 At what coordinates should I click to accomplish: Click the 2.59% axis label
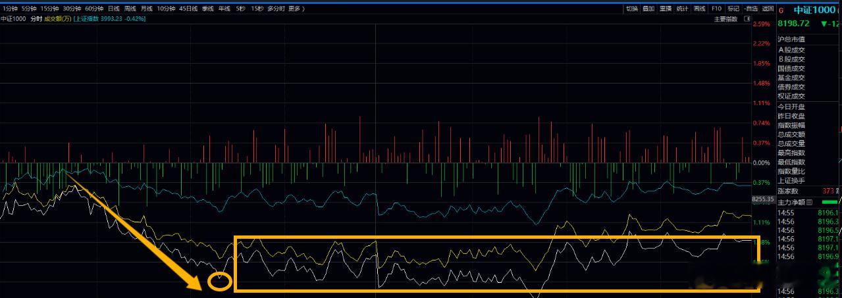[762, 24]
